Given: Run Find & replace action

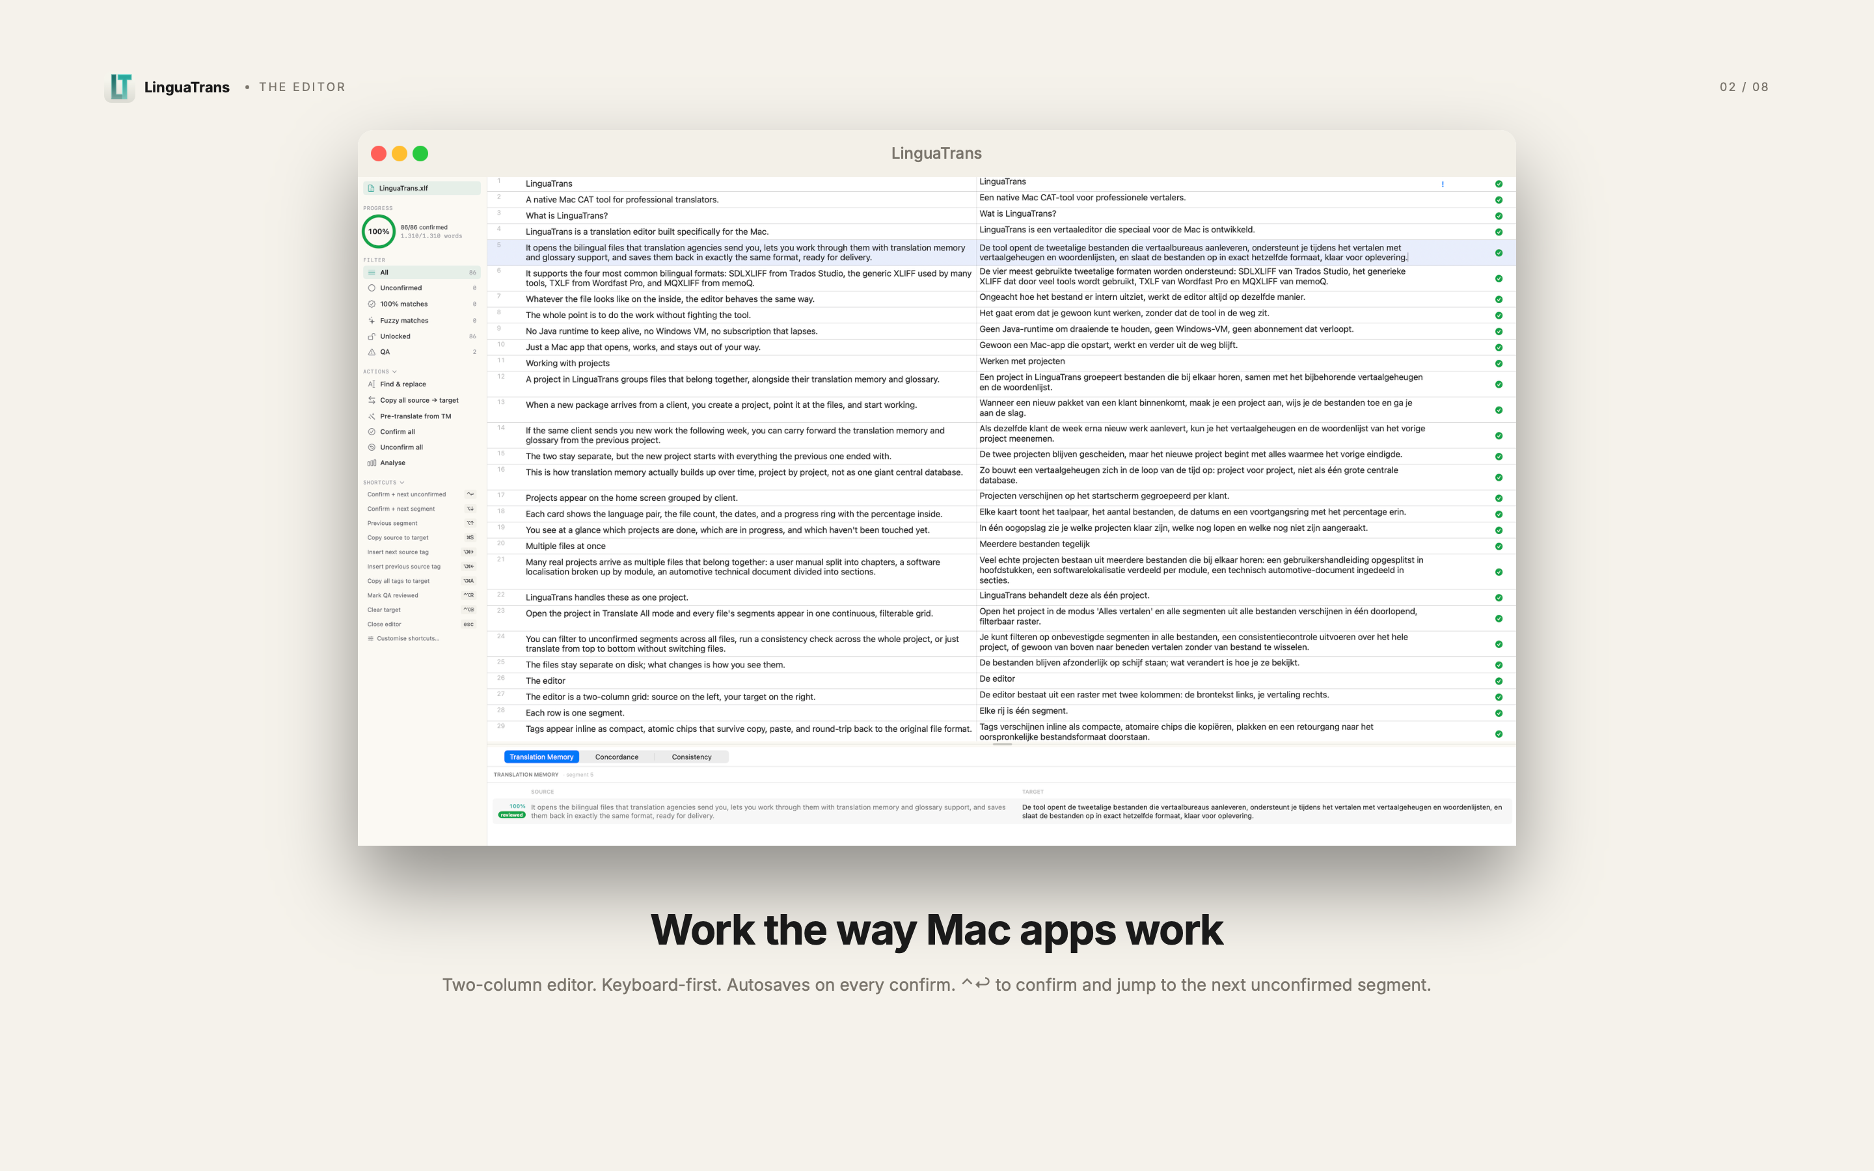Looking at the screenshot, I should click(422, 384).
